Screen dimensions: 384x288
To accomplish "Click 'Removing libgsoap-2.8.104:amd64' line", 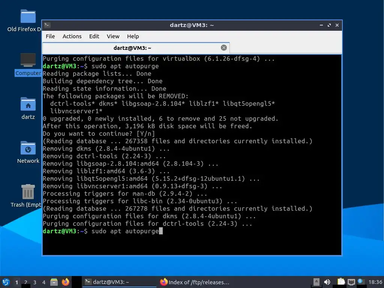I will [130, 163].
